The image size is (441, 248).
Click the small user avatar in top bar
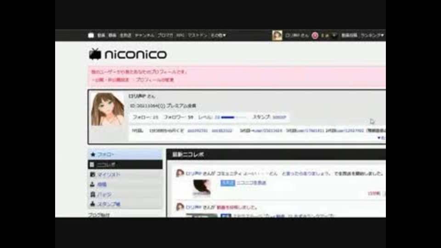pos(277,35)
